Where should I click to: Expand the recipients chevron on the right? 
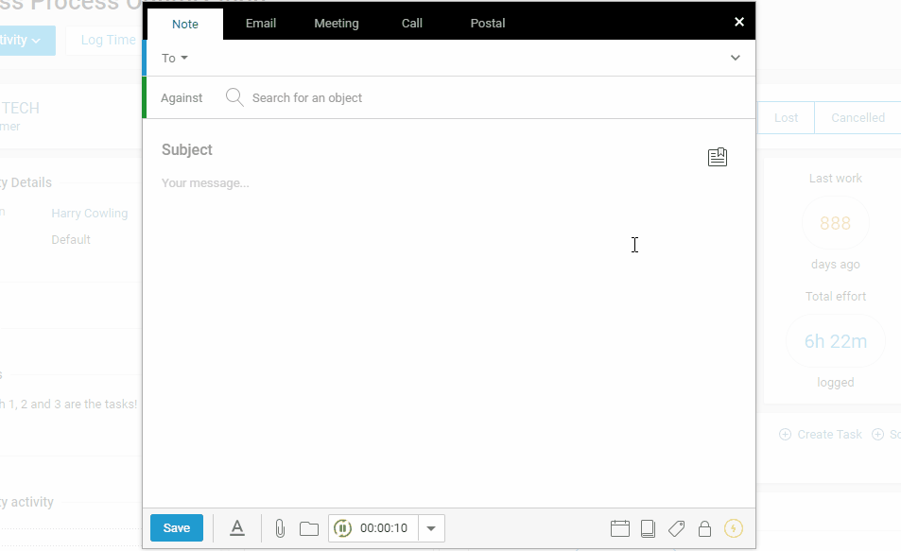click(736, 59)
